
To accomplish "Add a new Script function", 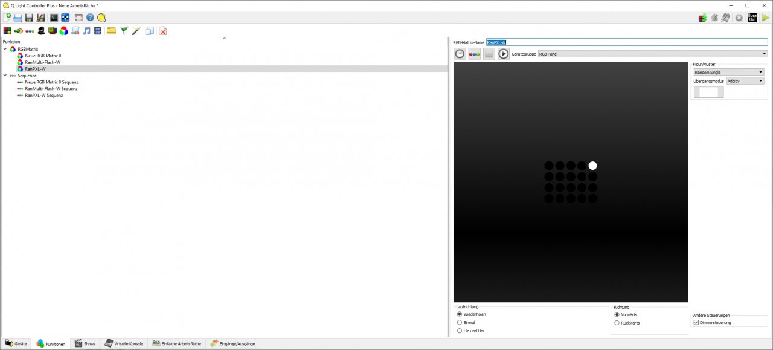I will (75, 31).
